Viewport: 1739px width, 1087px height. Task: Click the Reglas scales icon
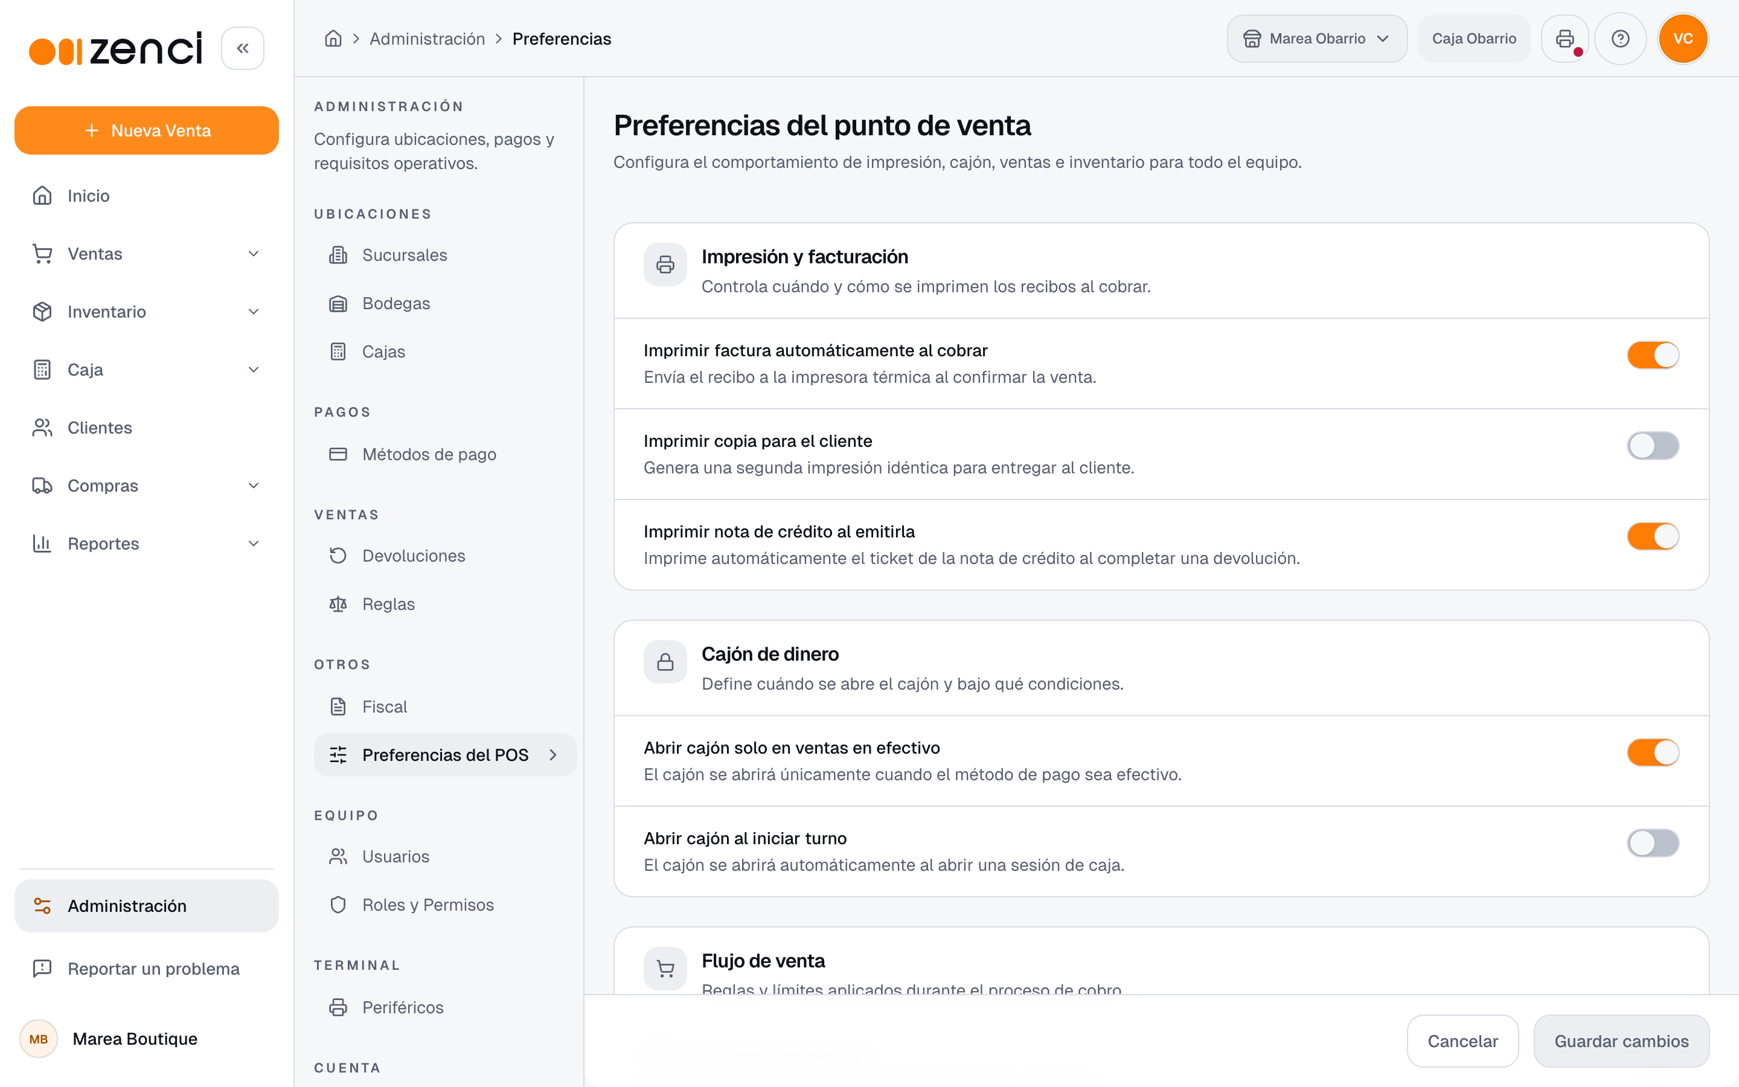click(x=338, y=604)
